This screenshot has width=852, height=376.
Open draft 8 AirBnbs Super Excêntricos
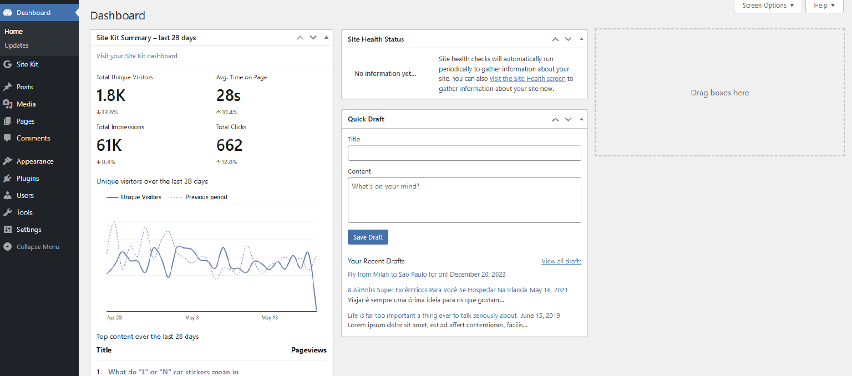(x=438, y=290)
